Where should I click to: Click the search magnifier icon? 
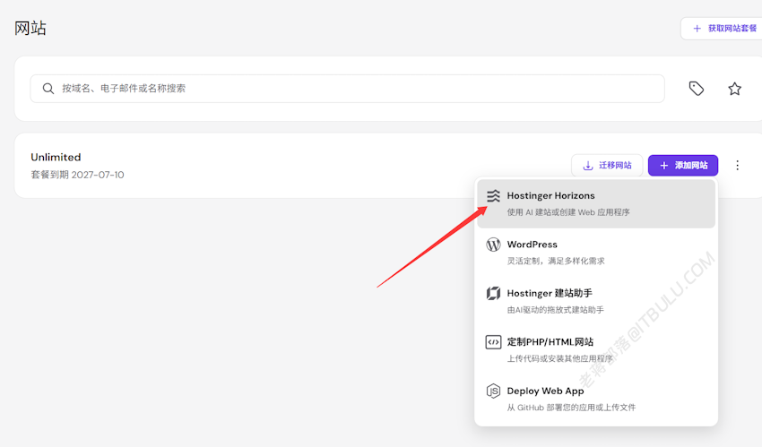click(48, 89)
